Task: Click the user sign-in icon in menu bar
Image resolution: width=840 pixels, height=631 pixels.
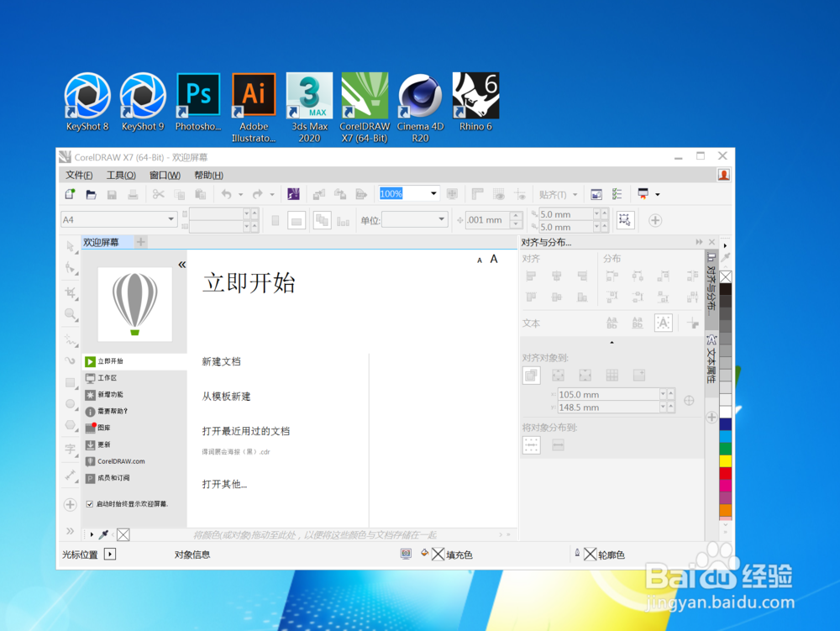Action: [x=724, y=175]
